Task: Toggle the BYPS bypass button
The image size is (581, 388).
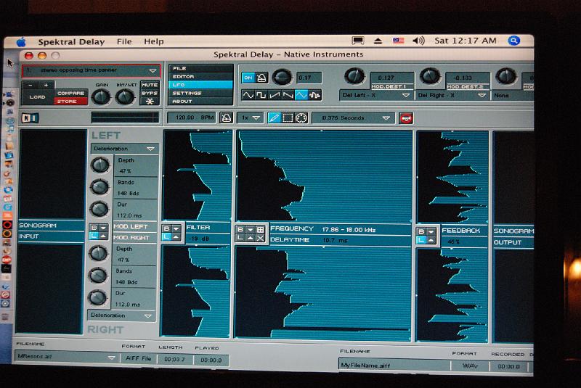Action: pyautogui.click(x=150, y=93)
